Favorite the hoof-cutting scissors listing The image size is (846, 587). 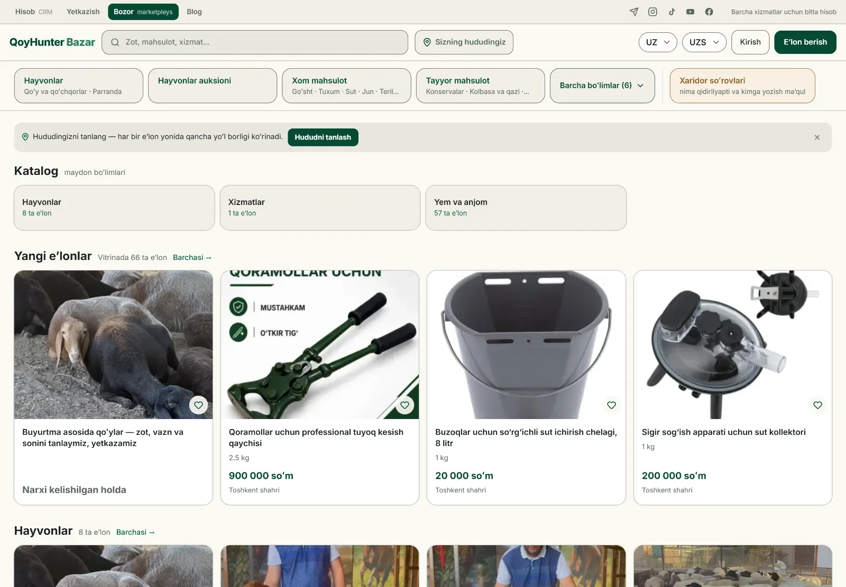(404, 405)
